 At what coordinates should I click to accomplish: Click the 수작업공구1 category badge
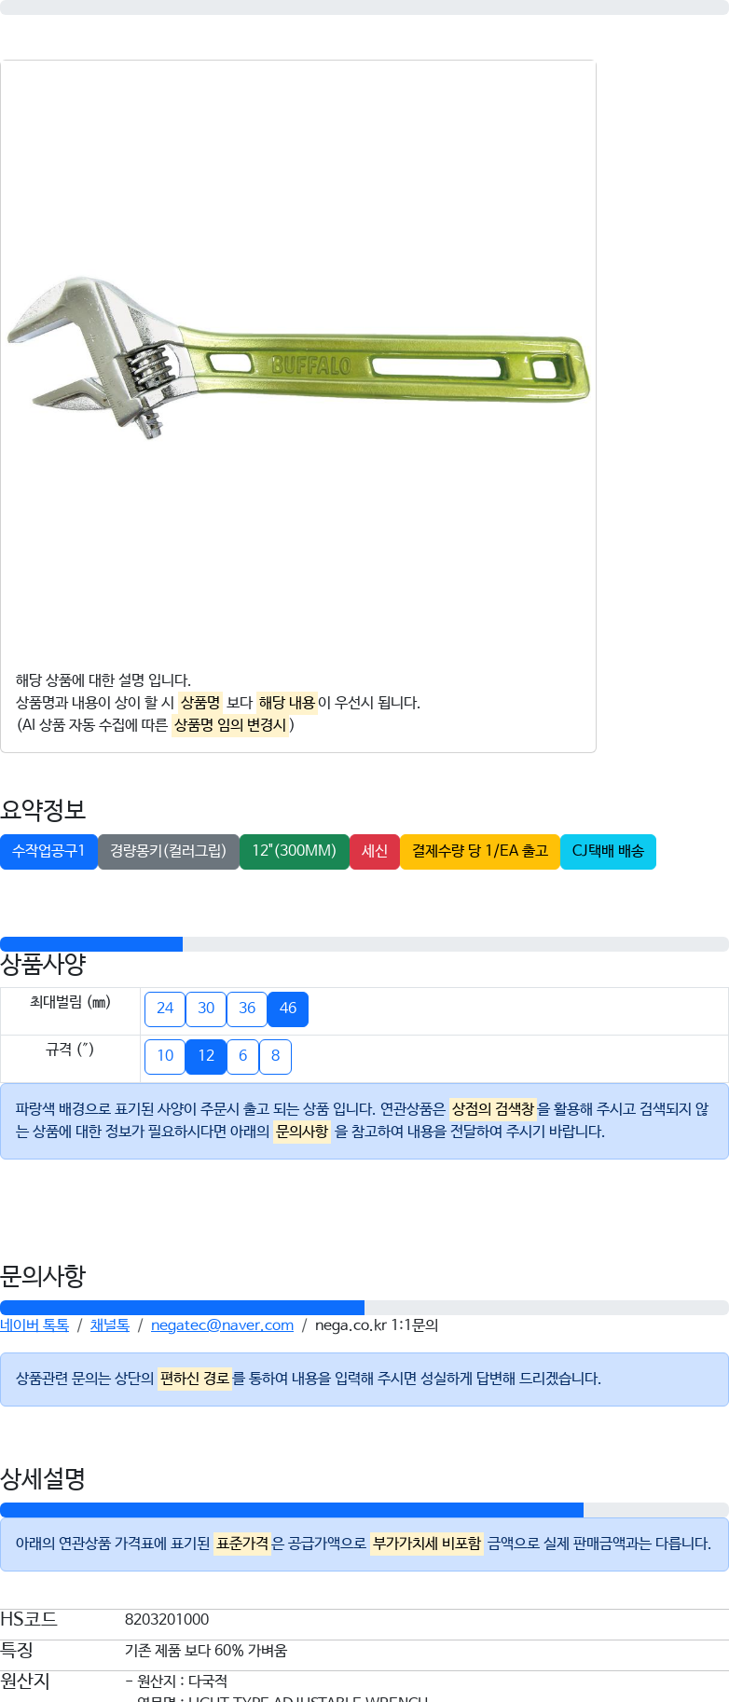pyautogui.click(x=48, y=852)
